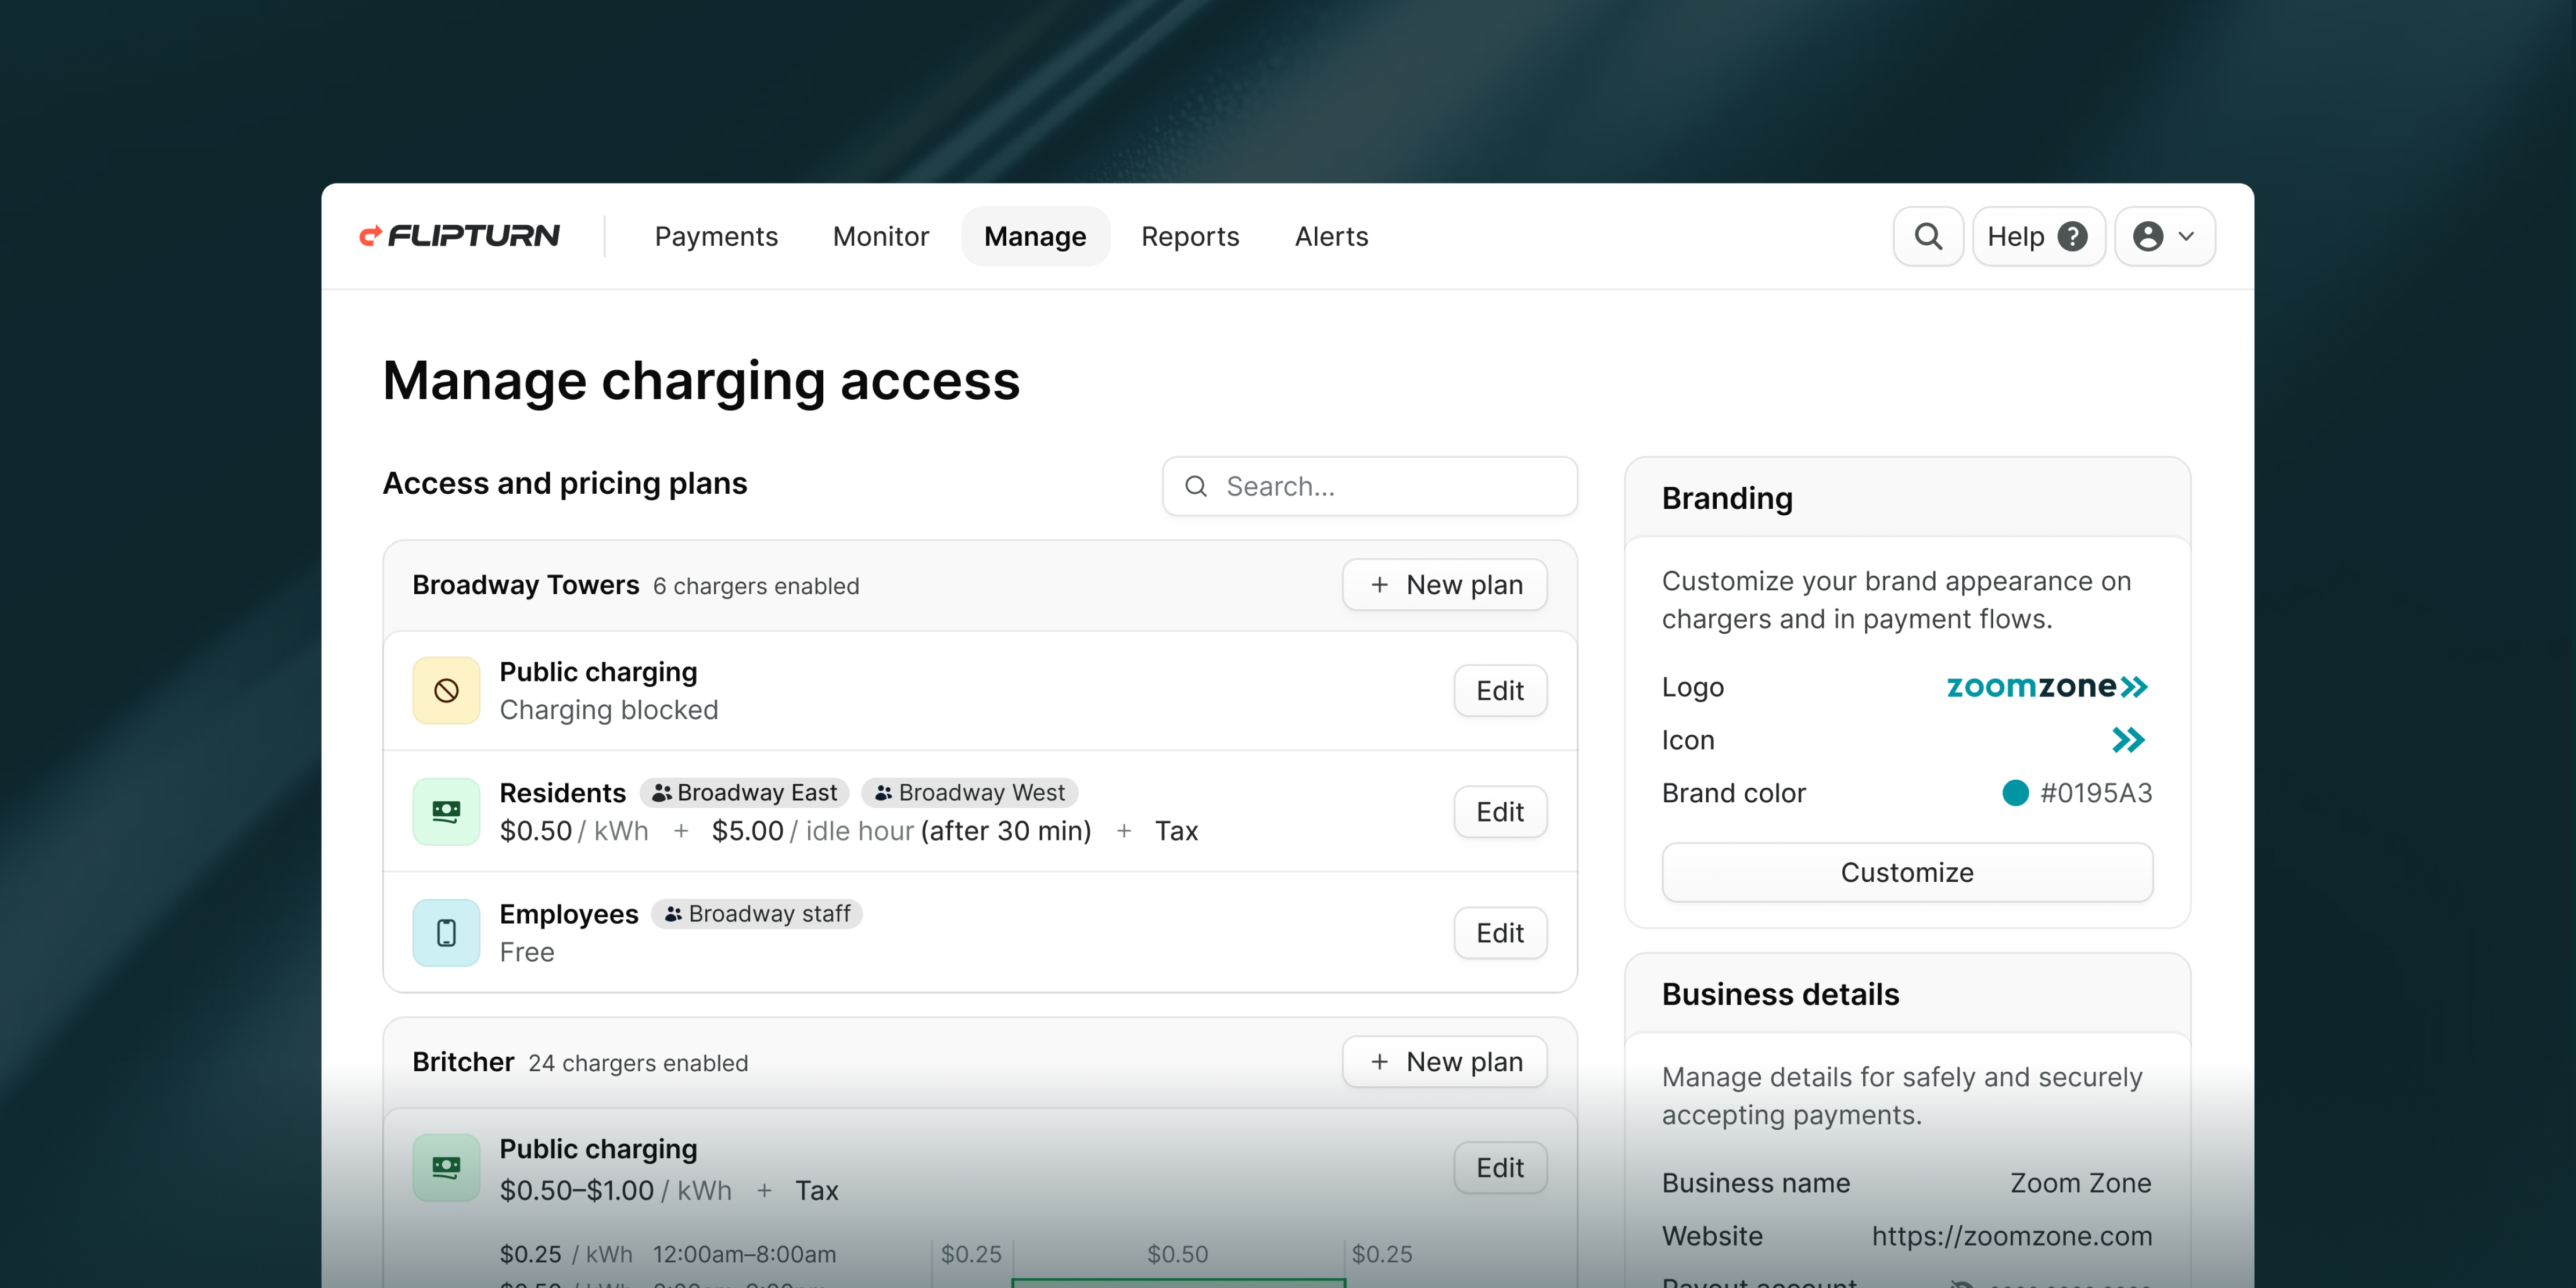This screenshot has height=1288, width=2576.
Task: Open the Help menu button
Action: [x=2037, y=236]
